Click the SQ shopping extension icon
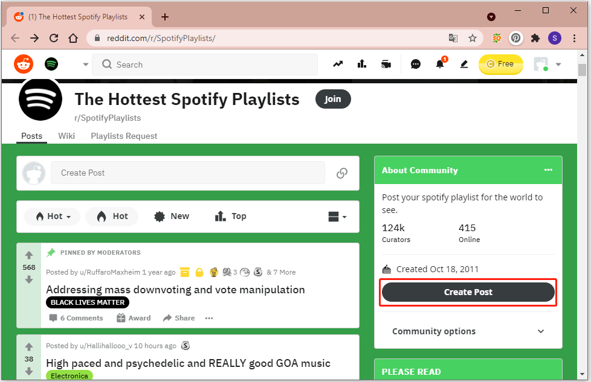 497,38
